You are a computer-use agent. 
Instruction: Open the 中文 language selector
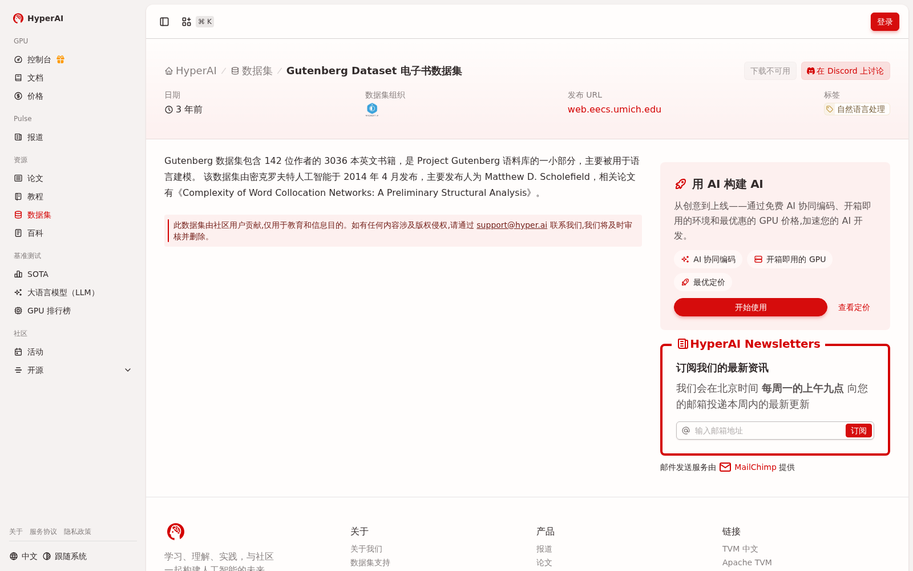pos(23,556)
